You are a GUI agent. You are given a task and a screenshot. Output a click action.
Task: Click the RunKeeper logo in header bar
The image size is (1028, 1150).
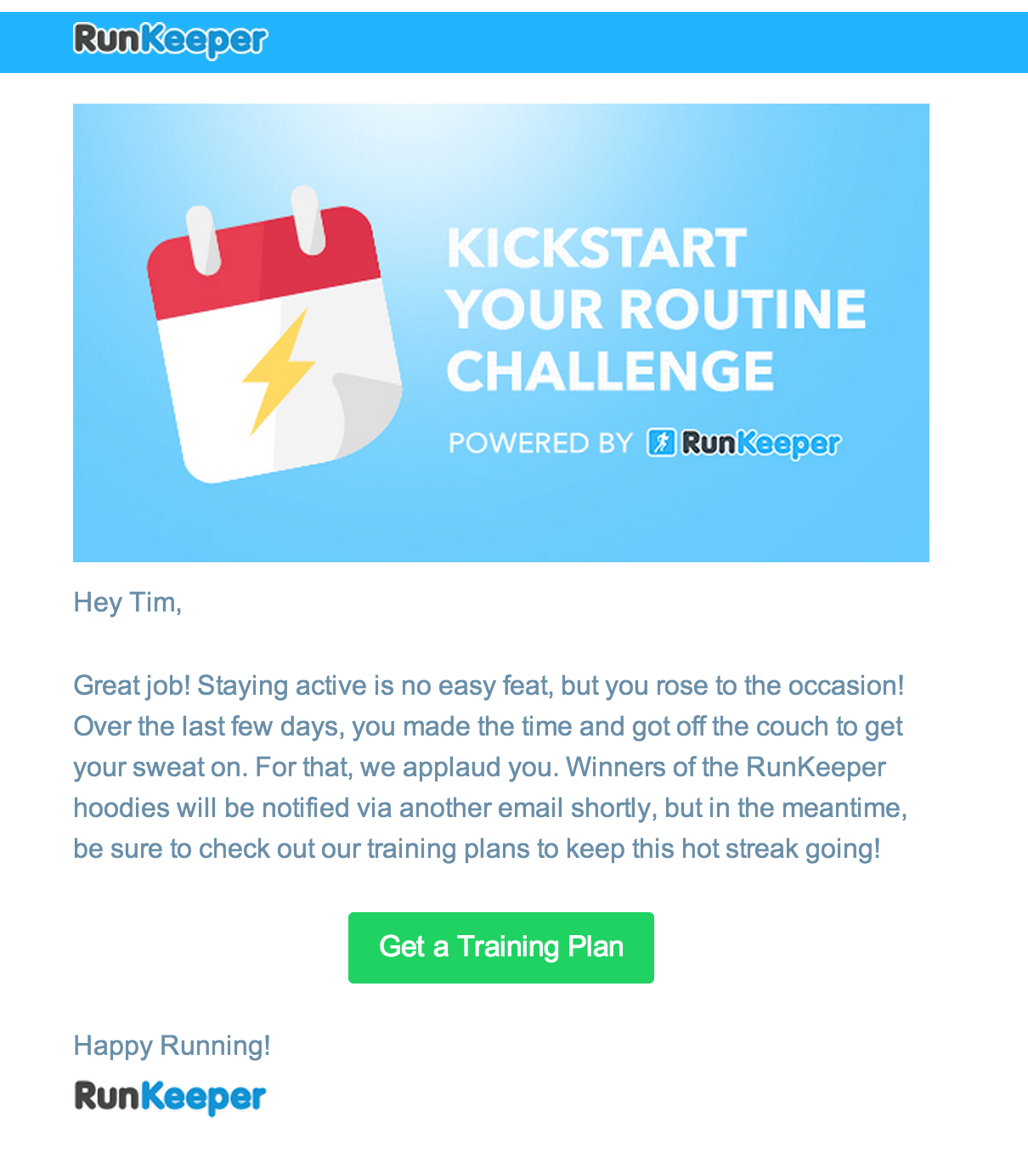pos(170,40)
